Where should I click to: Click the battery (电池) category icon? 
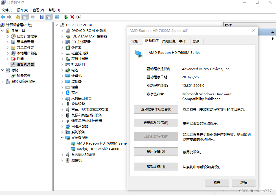68,70
